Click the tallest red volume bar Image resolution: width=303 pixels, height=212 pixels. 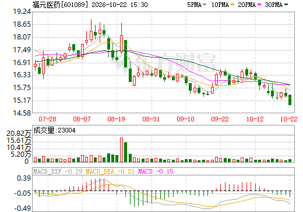tap(121, 150)
